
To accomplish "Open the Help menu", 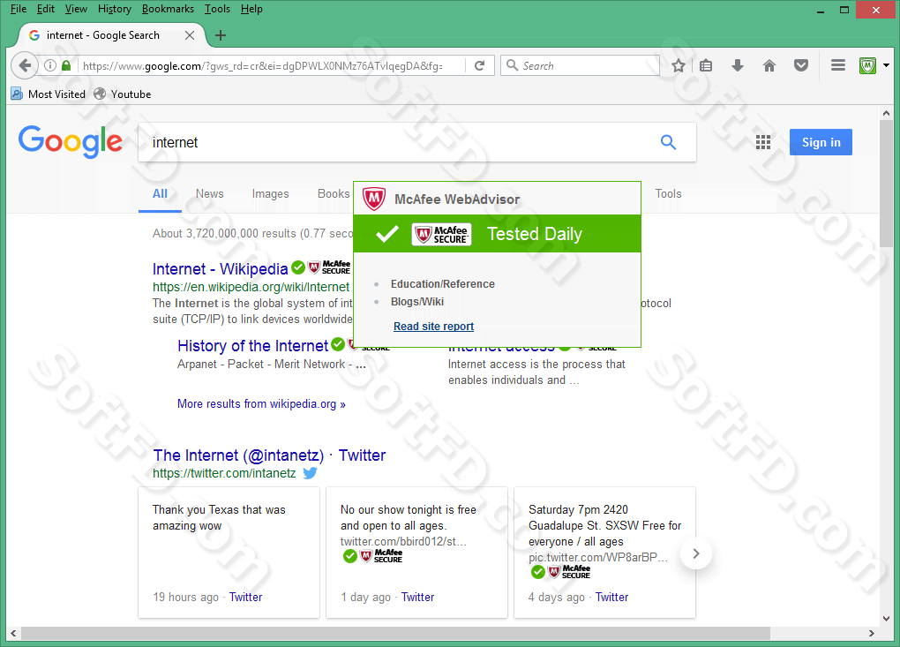I will coord(251,9).
